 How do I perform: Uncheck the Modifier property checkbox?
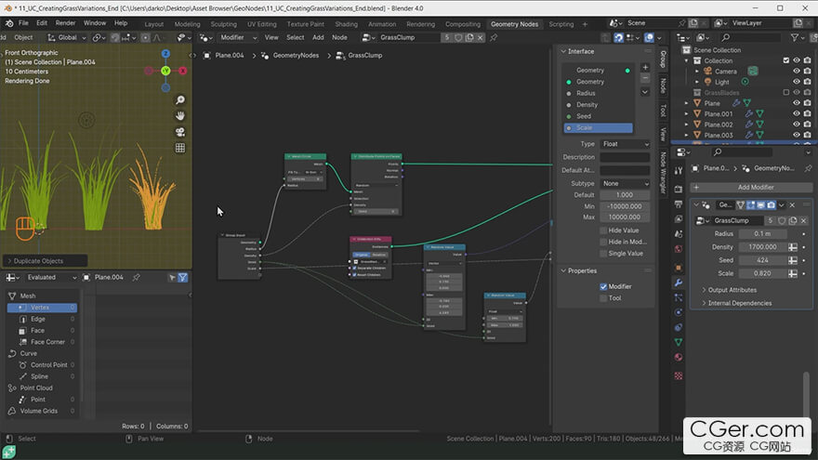coord(603,286)
